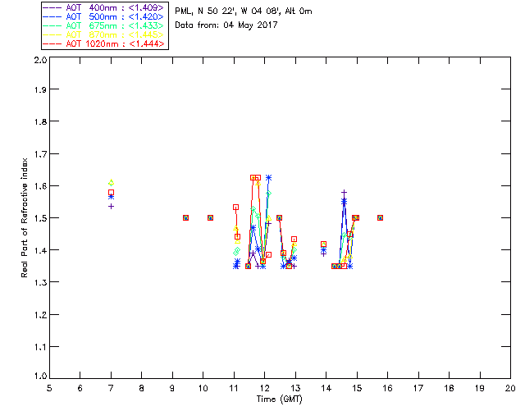Click the 1.3 y-axis tick label
Image resolution: width=525 pixels, height=420 pixels.
tap(40, 282)
